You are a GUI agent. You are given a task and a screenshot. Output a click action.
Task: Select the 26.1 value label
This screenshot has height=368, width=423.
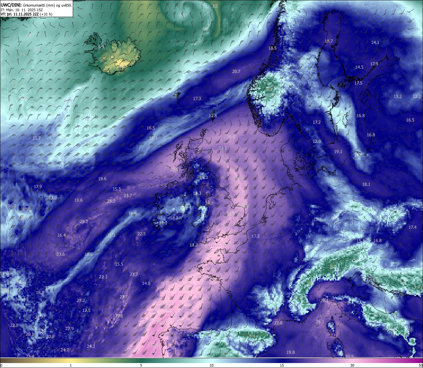(320, 321)
